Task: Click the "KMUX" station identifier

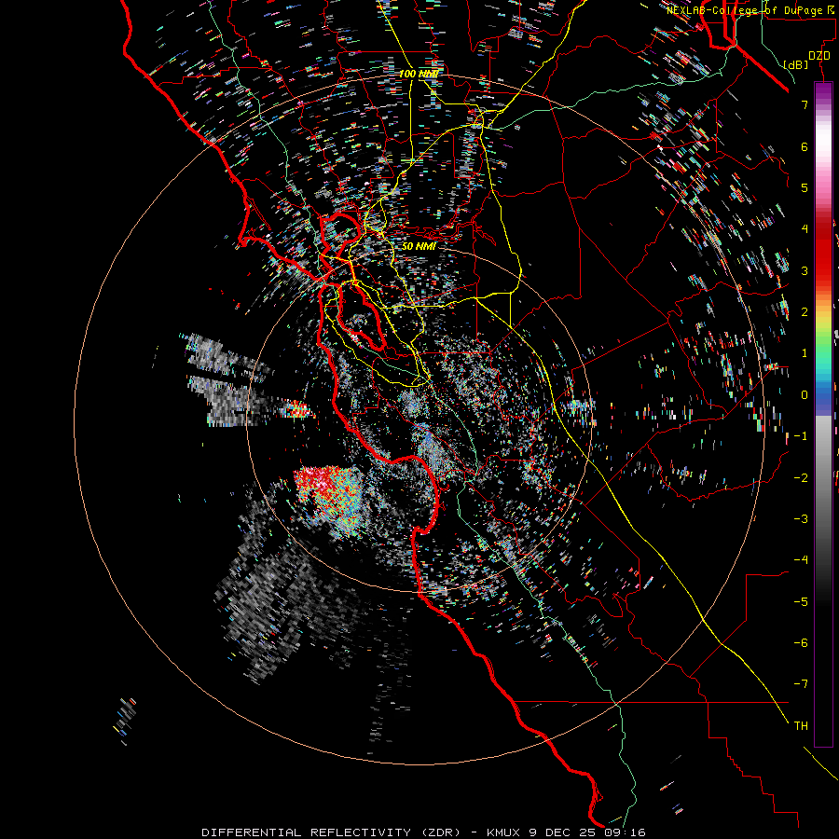Action: pyautogui.click(x=505, y=832)
